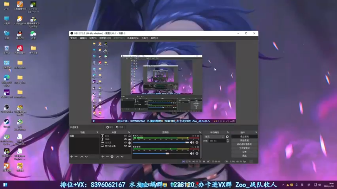This screenshot has height=189, width=337.
Task: Pop out the Sources dock panel
Action: [129, 132]
